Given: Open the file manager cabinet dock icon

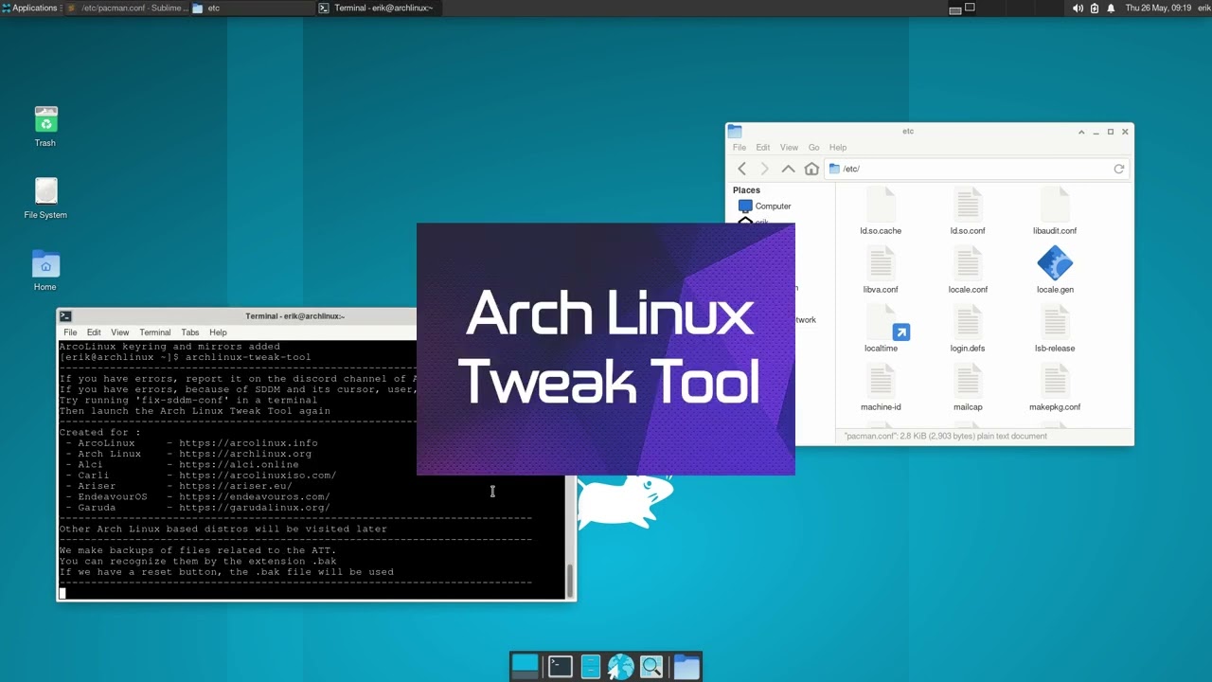Looking at the screenshot, I should 590,667.
